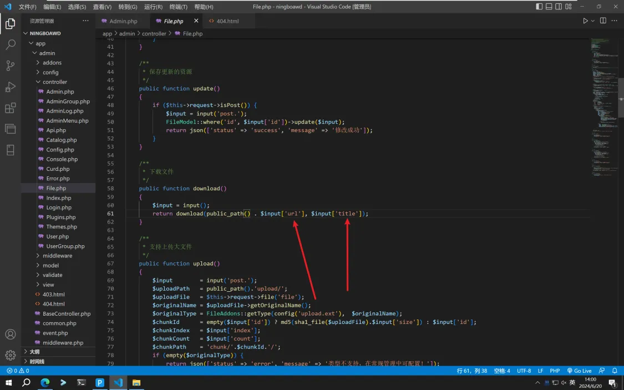Open the Explorer panel ellipsis menu
Image resolution: width=624 pixels, height=390 pixels.
click(85, 21)
